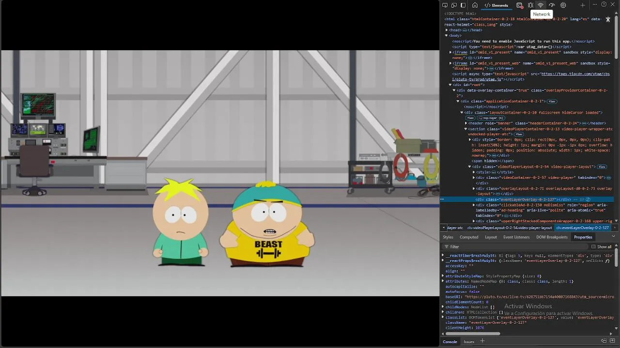Click the top-layer (1) badge

pos(490,118)
